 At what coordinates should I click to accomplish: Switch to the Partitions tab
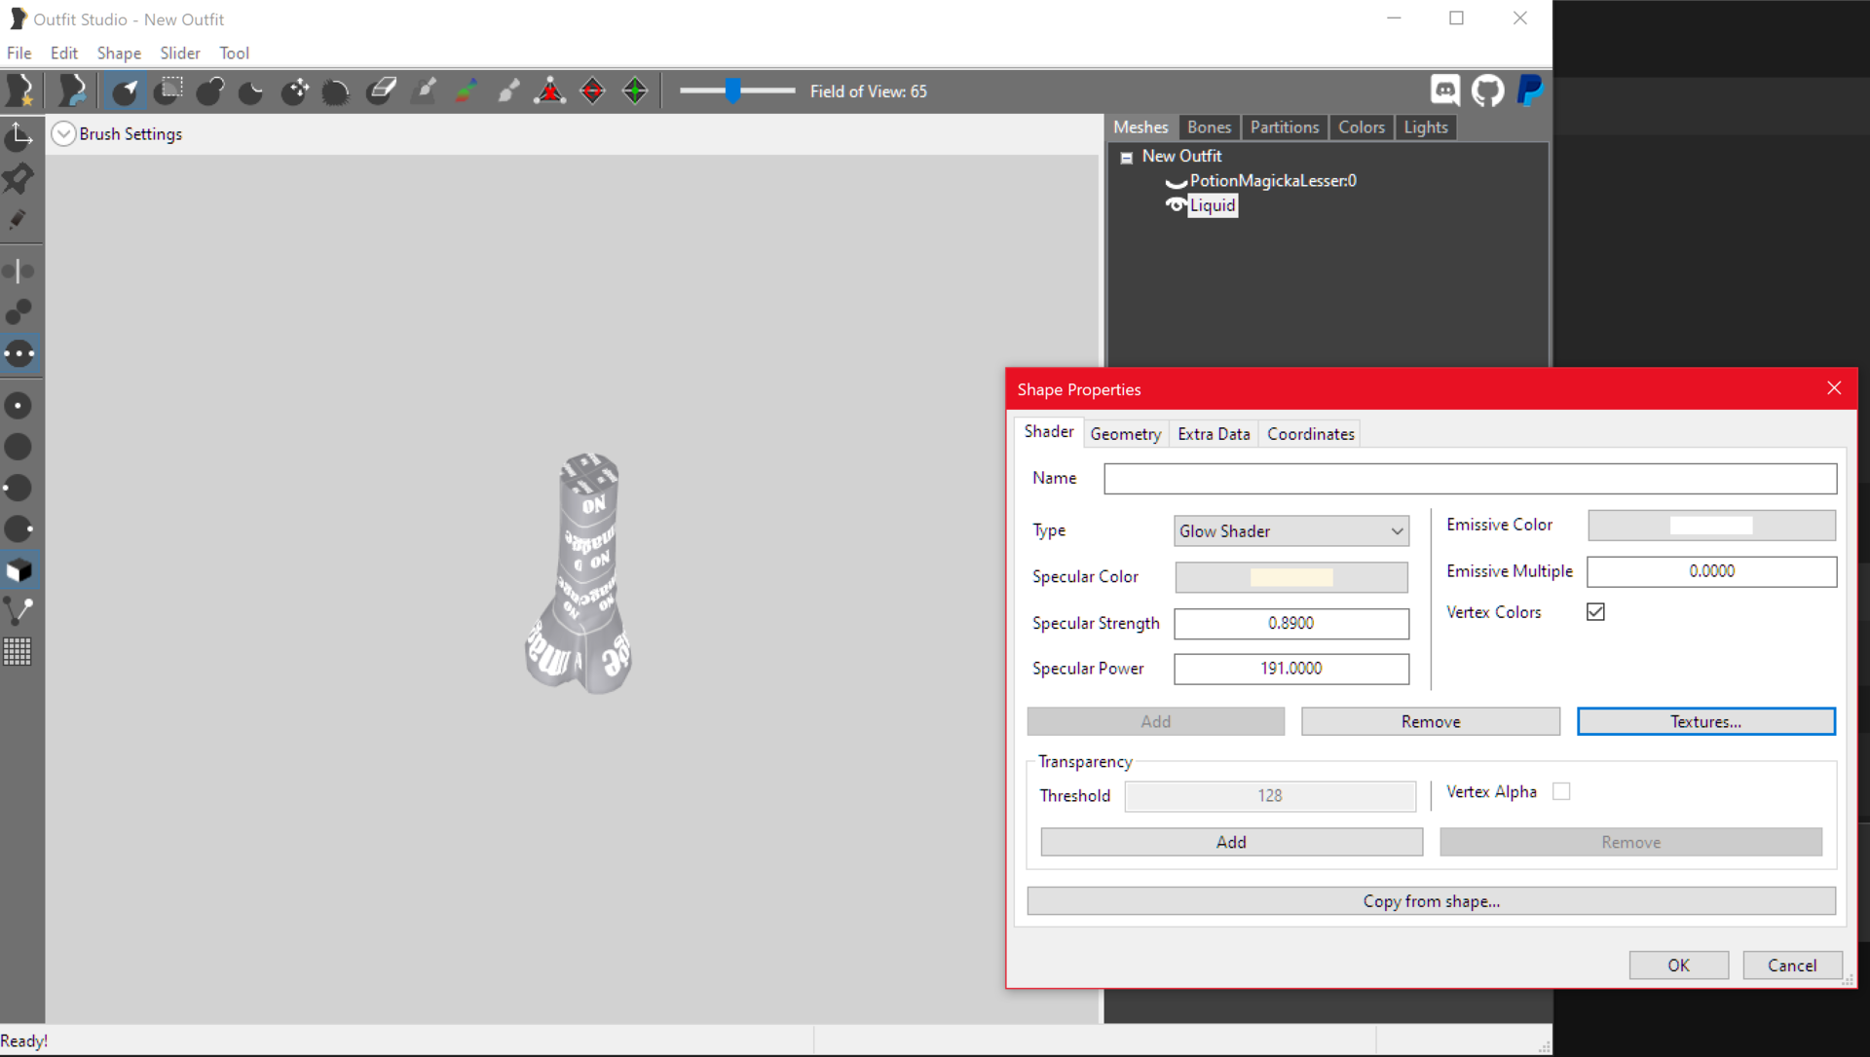[x=1285, y=128]
